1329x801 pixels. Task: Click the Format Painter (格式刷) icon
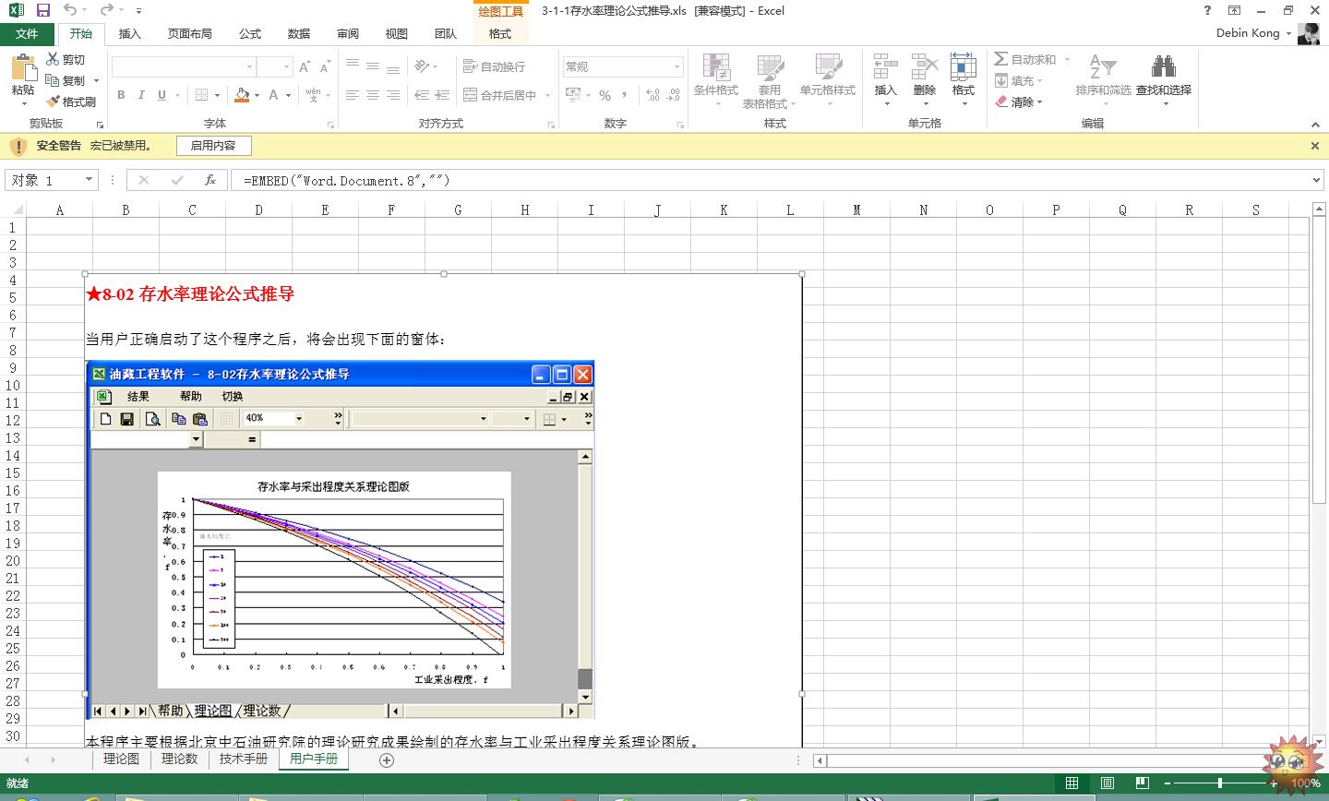tap(53, 102)
